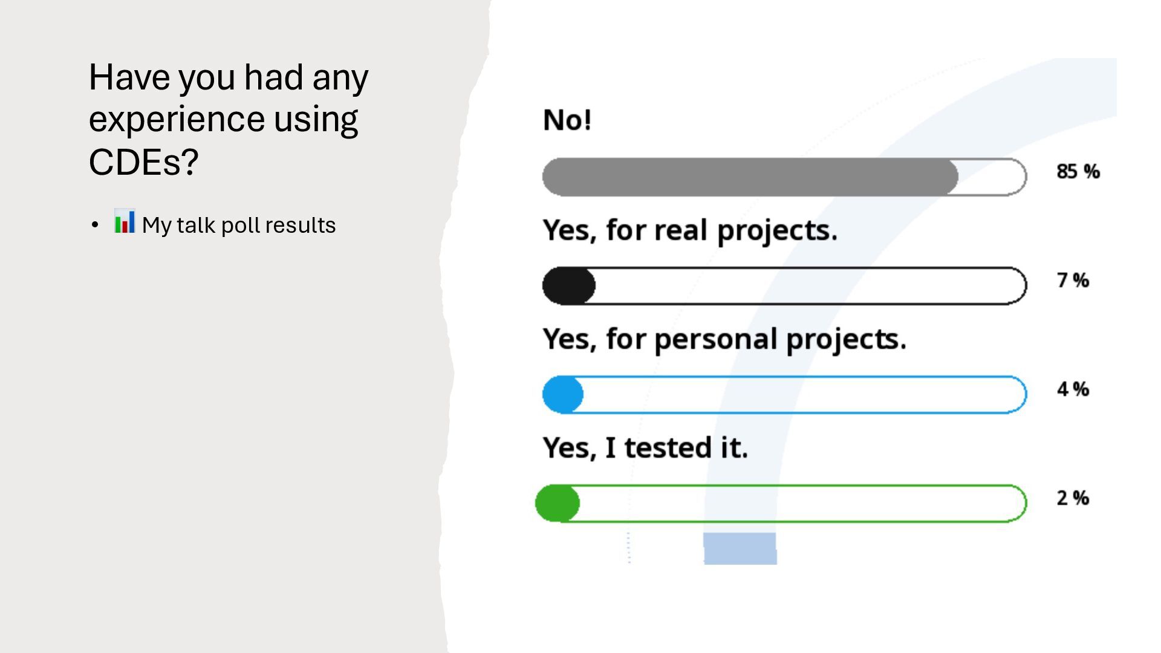Click the empty end of the 'No!' bar
This screenshot has width=1161, height=653.
tap(993, 177)
